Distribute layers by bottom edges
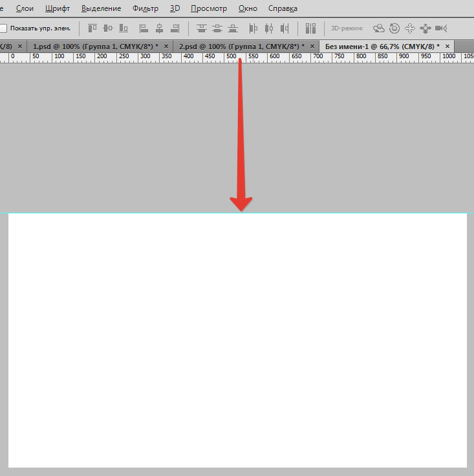 pos(233,28)
